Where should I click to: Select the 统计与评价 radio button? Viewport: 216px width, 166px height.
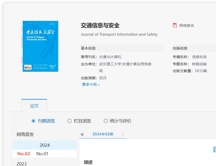pyautogui.click(x=106, y=121)
